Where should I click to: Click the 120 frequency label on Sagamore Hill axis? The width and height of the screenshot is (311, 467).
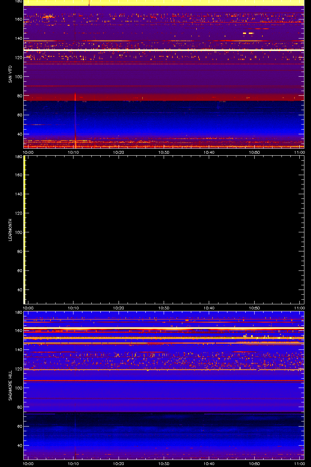pos(18,369)
